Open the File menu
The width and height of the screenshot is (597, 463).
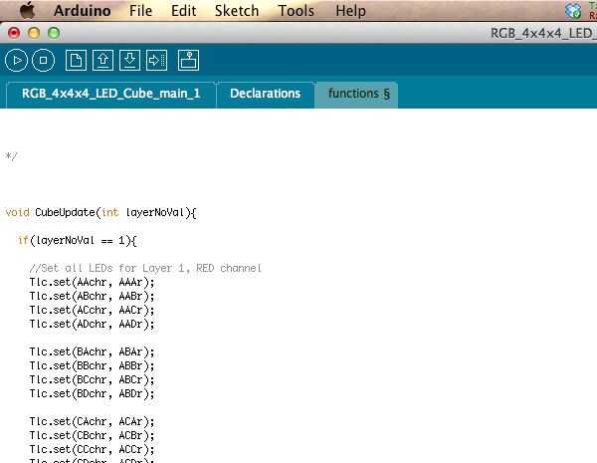click(x=140, y=11)
